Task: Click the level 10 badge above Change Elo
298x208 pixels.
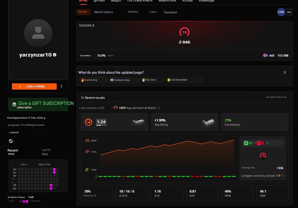Action: [263, 156]
